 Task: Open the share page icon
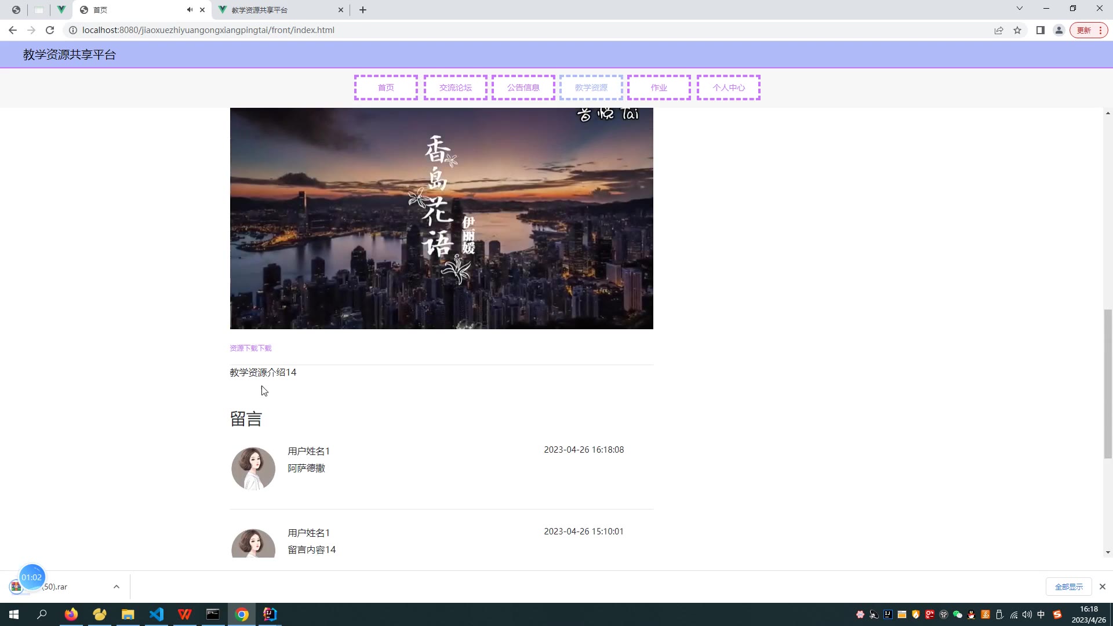999,30
